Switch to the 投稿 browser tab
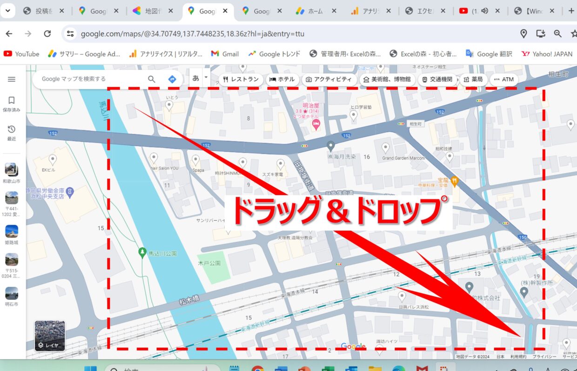Screen dimensions: 577x371 (44, 11)
